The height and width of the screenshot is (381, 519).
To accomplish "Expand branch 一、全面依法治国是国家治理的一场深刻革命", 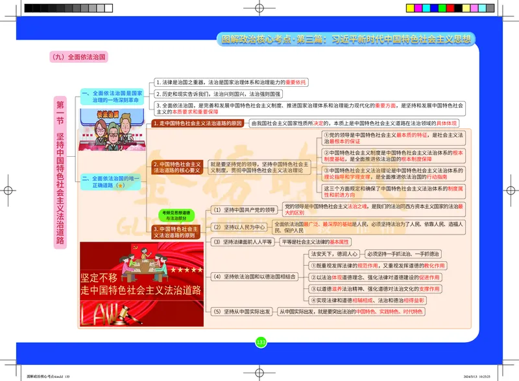I will pos(112,96).
